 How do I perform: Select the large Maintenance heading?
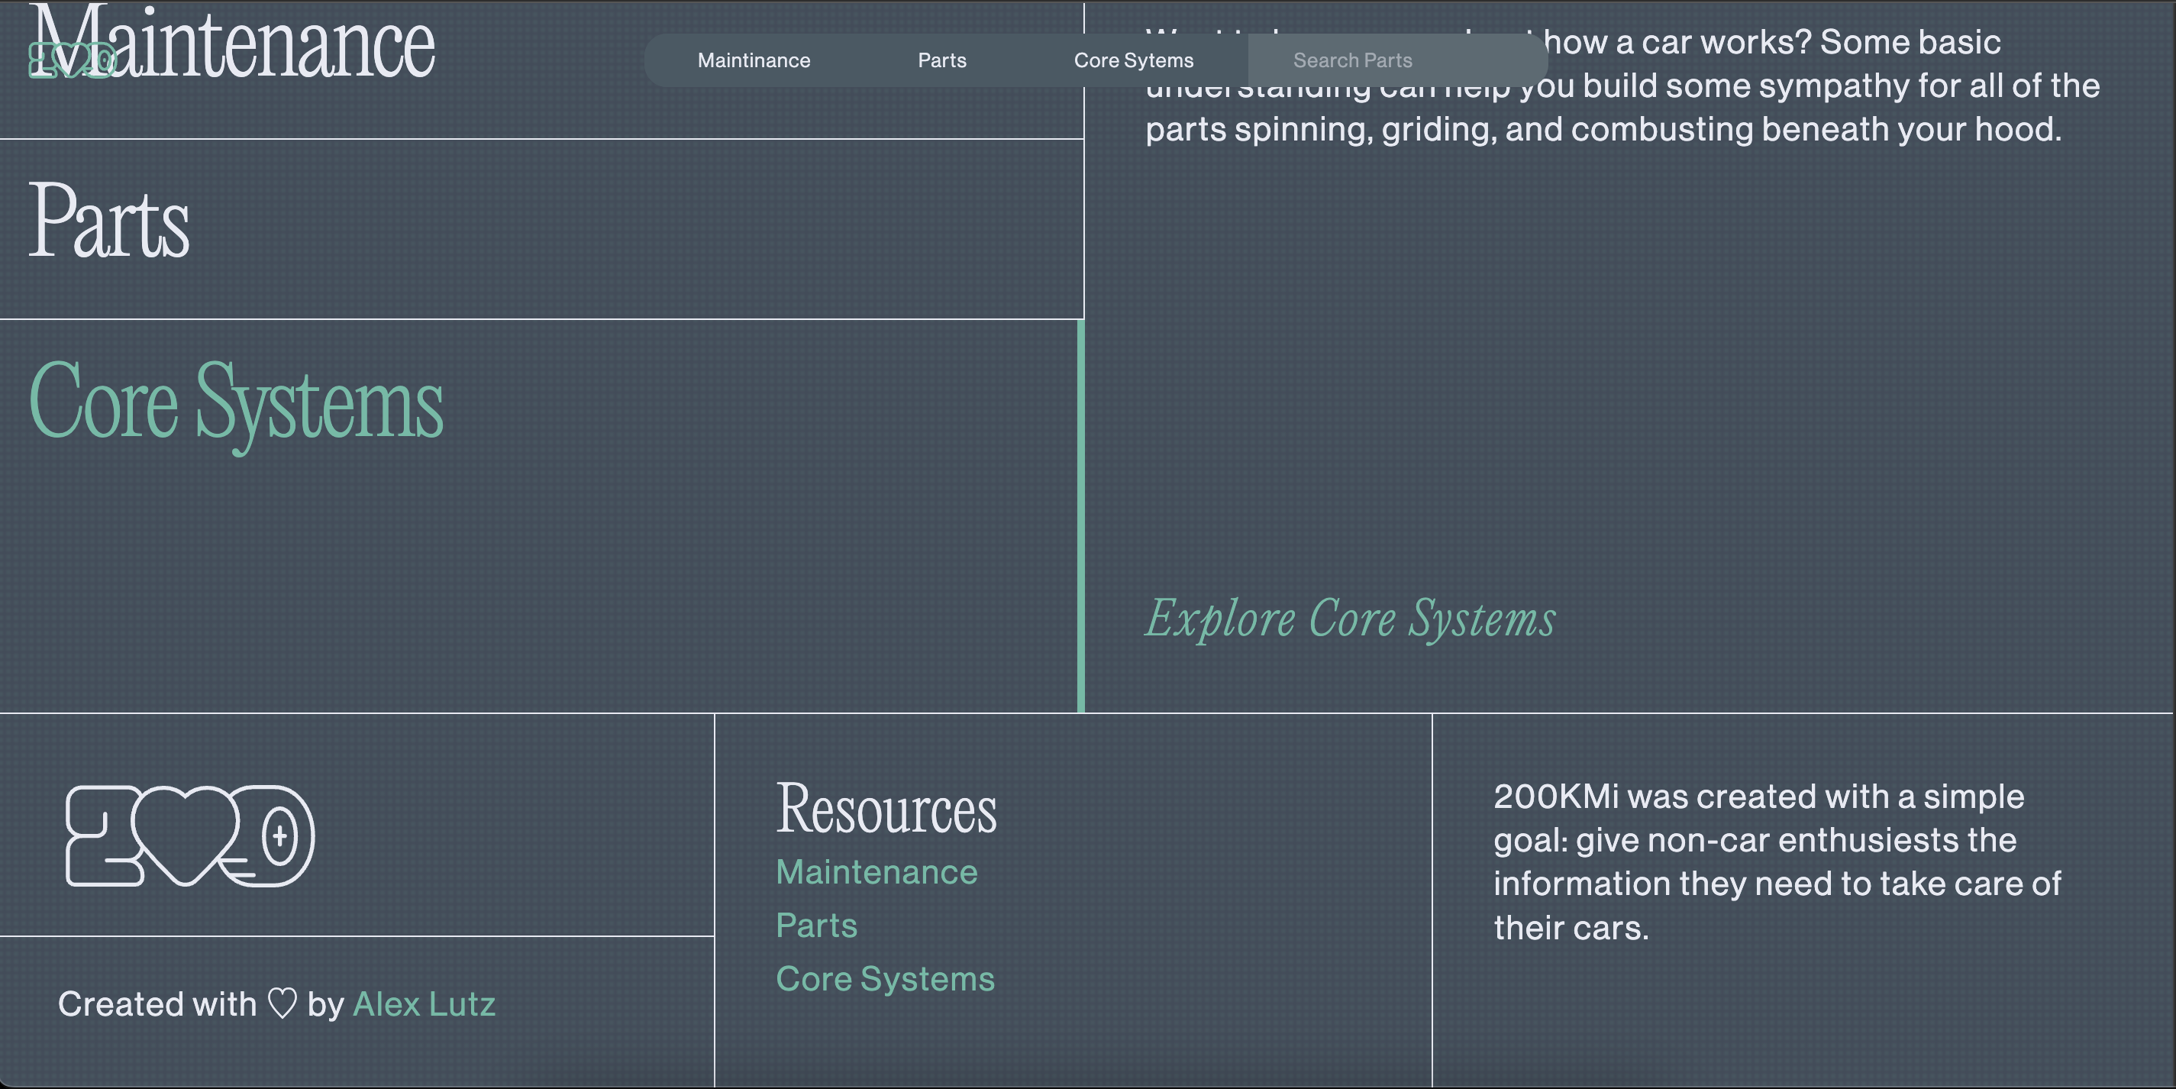click(x=232, y=42)
